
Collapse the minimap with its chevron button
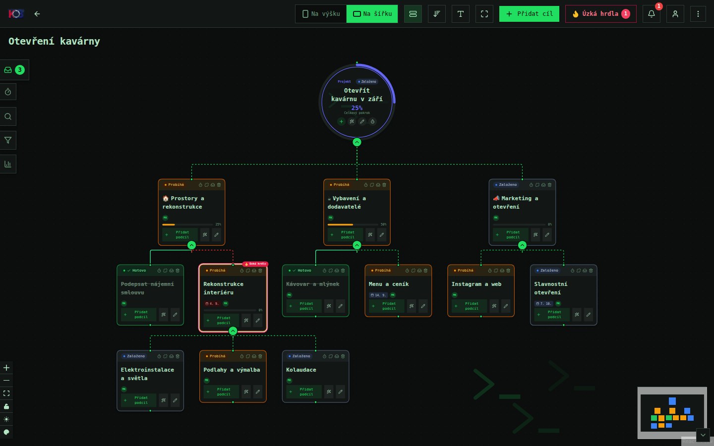click(x=703, y=435)
